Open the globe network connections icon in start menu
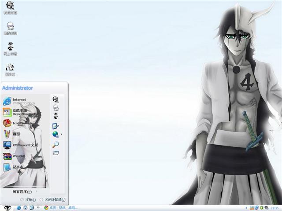 (56, 134)
